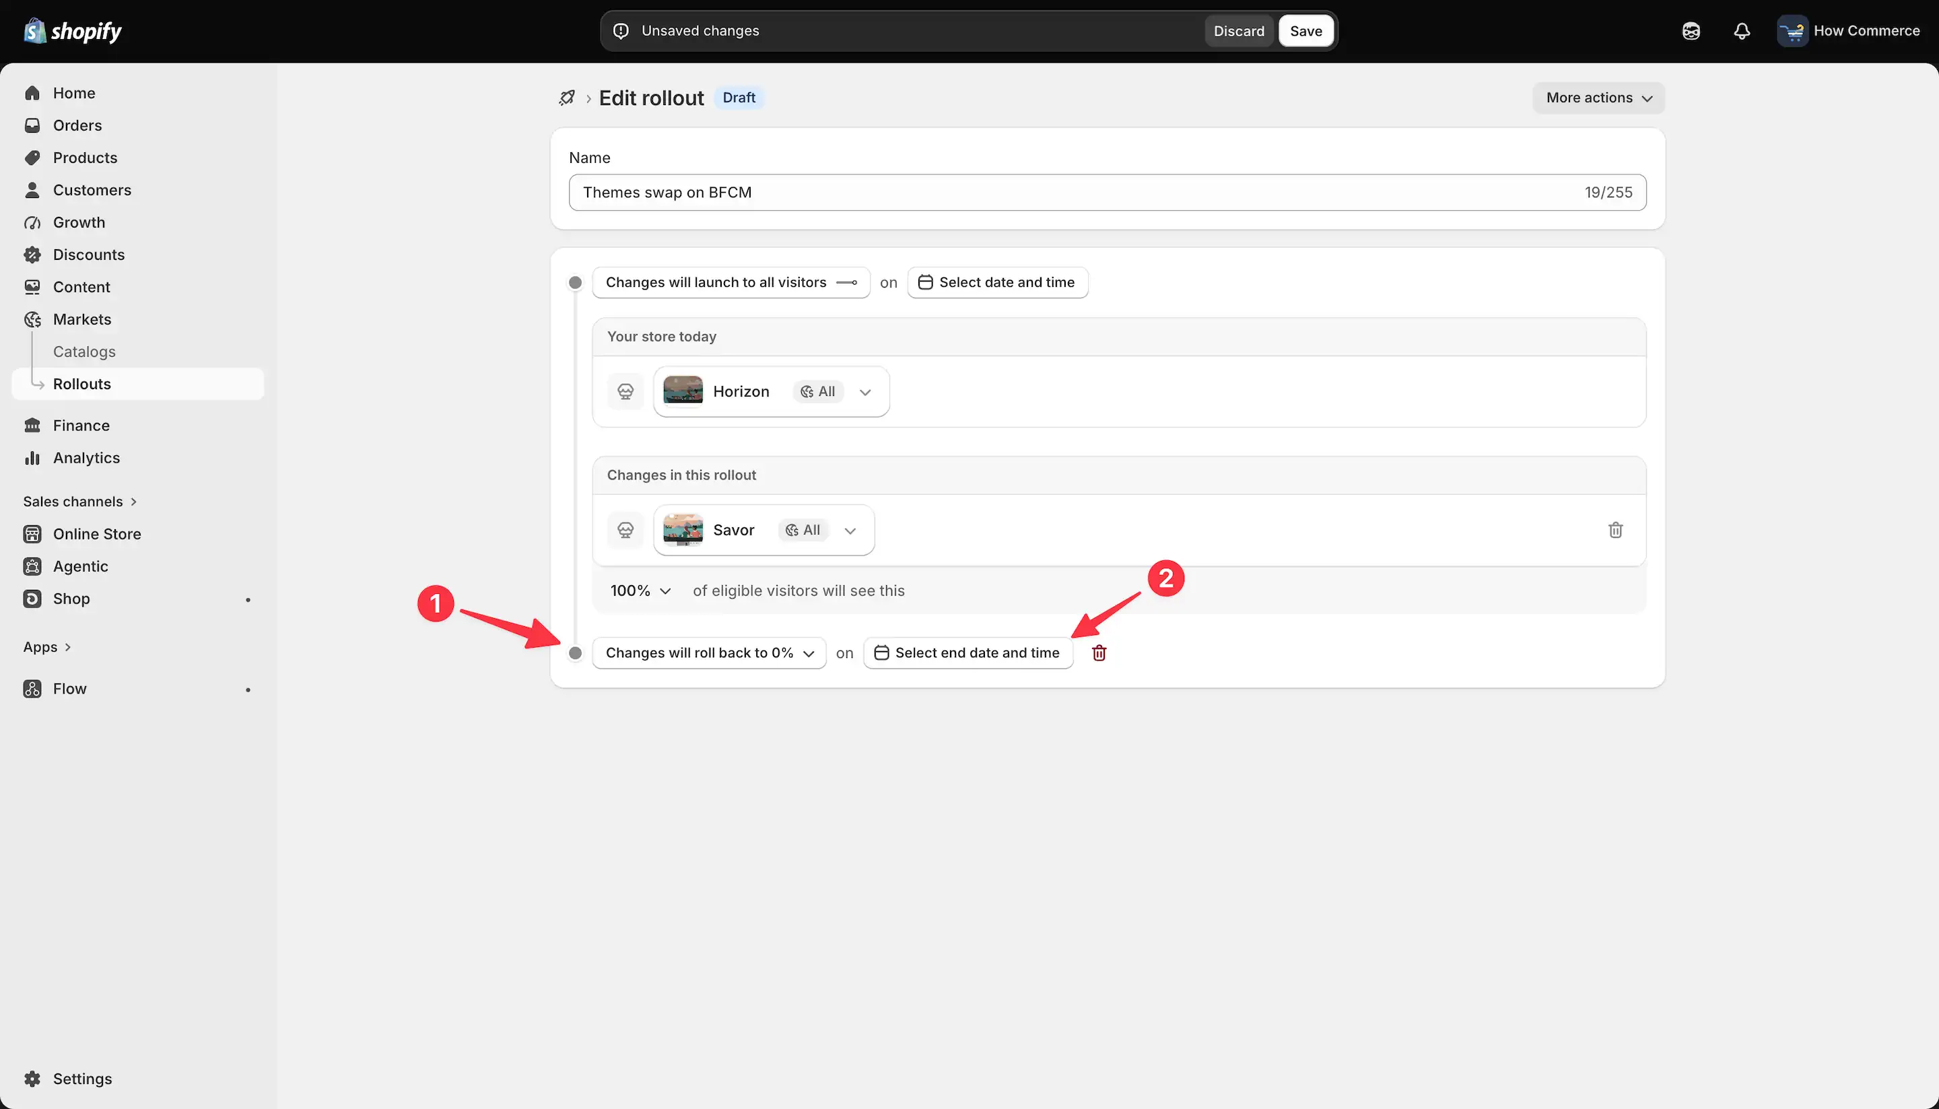Click the Orders inbox icon
The height and width of the screenshot is (1109, 1939).
(32, 126)
